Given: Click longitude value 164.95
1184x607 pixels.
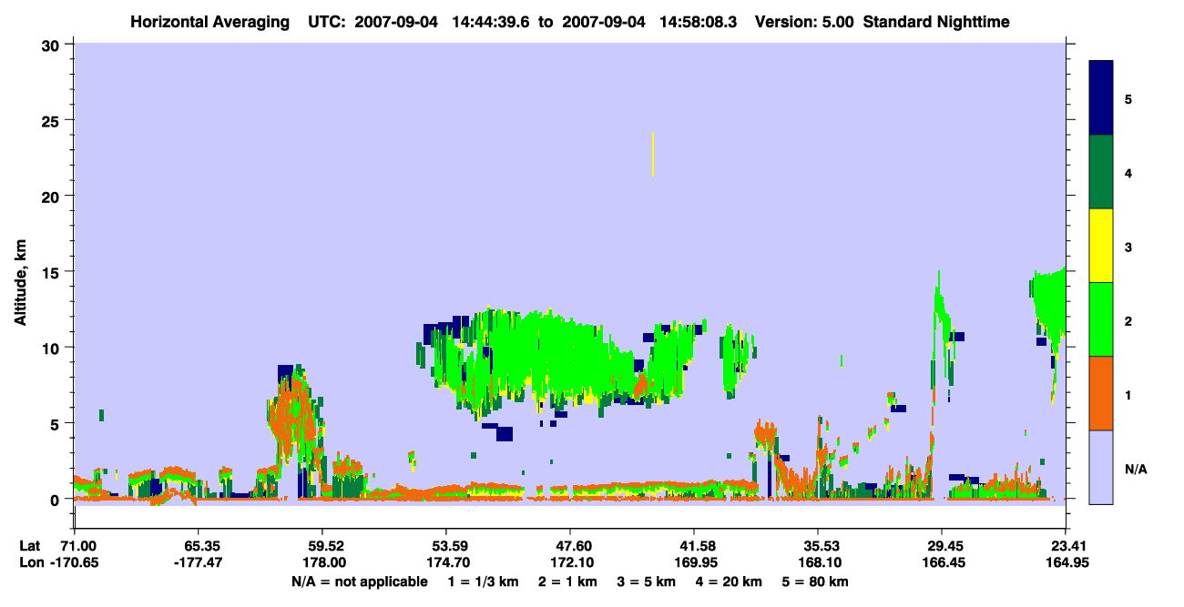Looking at the screenshot, I should coord(1066,562).
